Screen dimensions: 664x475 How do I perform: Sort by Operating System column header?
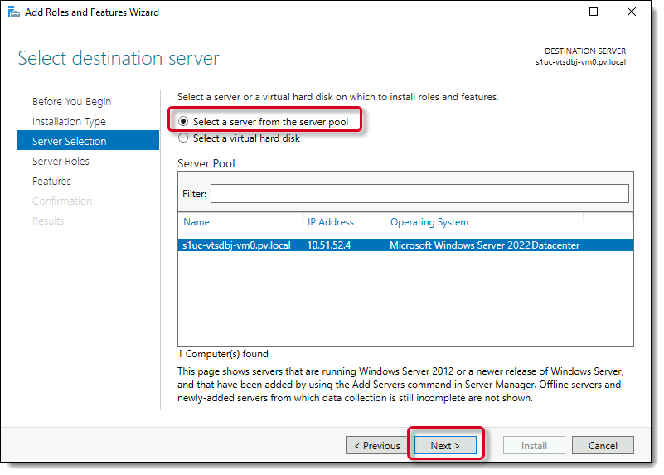coord(429,222)
